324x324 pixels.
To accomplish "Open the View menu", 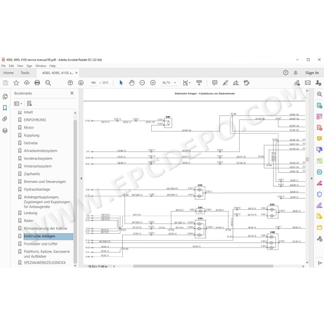I will pos(20,66).
